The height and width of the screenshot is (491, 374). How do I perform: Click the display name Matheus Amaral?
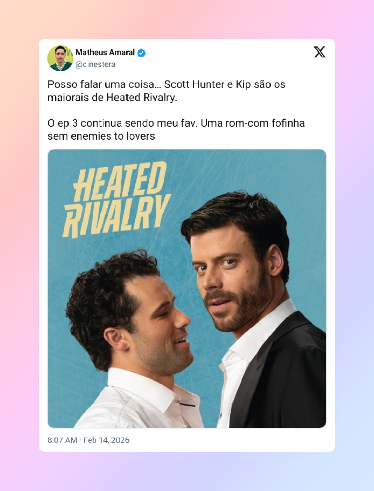(x=105, y=52)
